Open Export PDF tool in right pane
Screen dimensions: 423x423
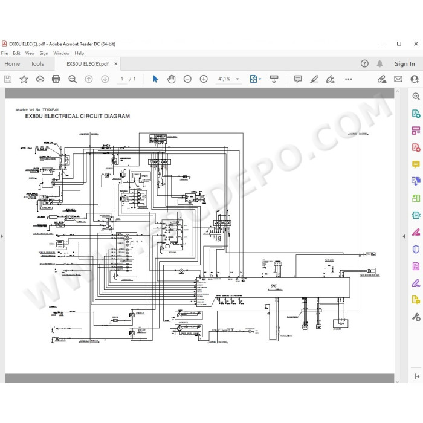click(416, 114)
